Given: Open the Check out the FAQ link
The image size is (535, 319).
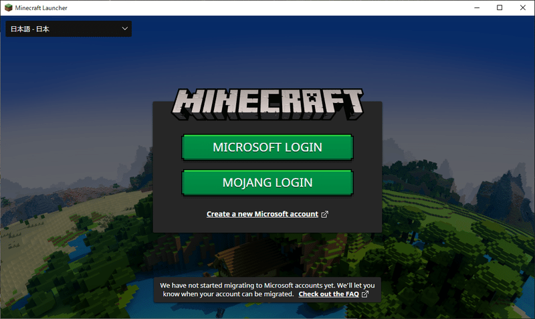Looking at the screenshot, I should 333,294.
